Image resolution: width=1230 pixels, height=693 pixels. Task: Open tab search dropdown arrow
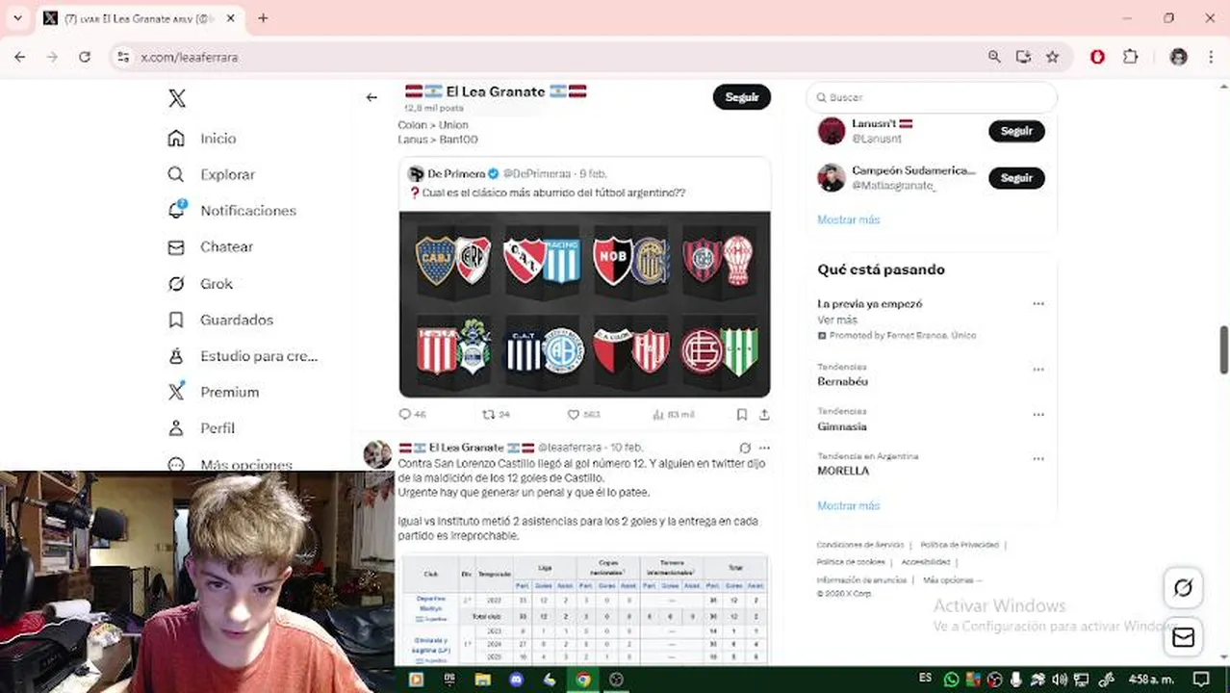17,18
